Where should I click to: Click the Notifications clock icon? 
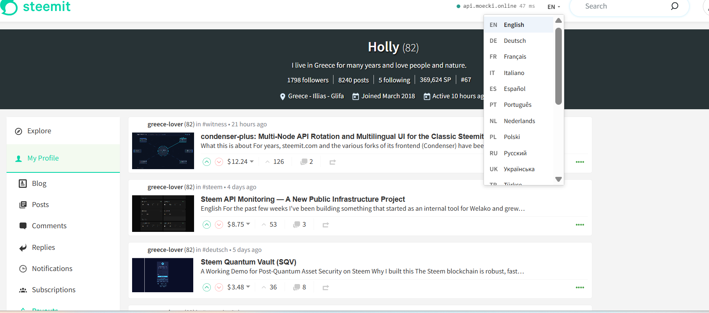23,269
